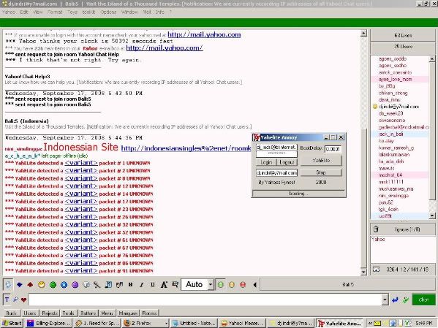This screenshot has height=328, width=438.
Task: Click the red up-arrow toolbar icon
Action: [30, 285]
